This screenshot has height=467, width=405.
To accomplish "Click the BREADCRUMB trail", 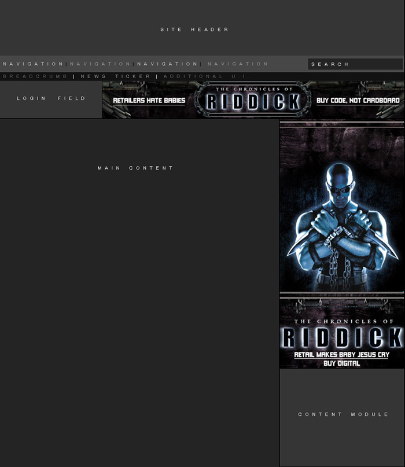I will coord(35,76).
